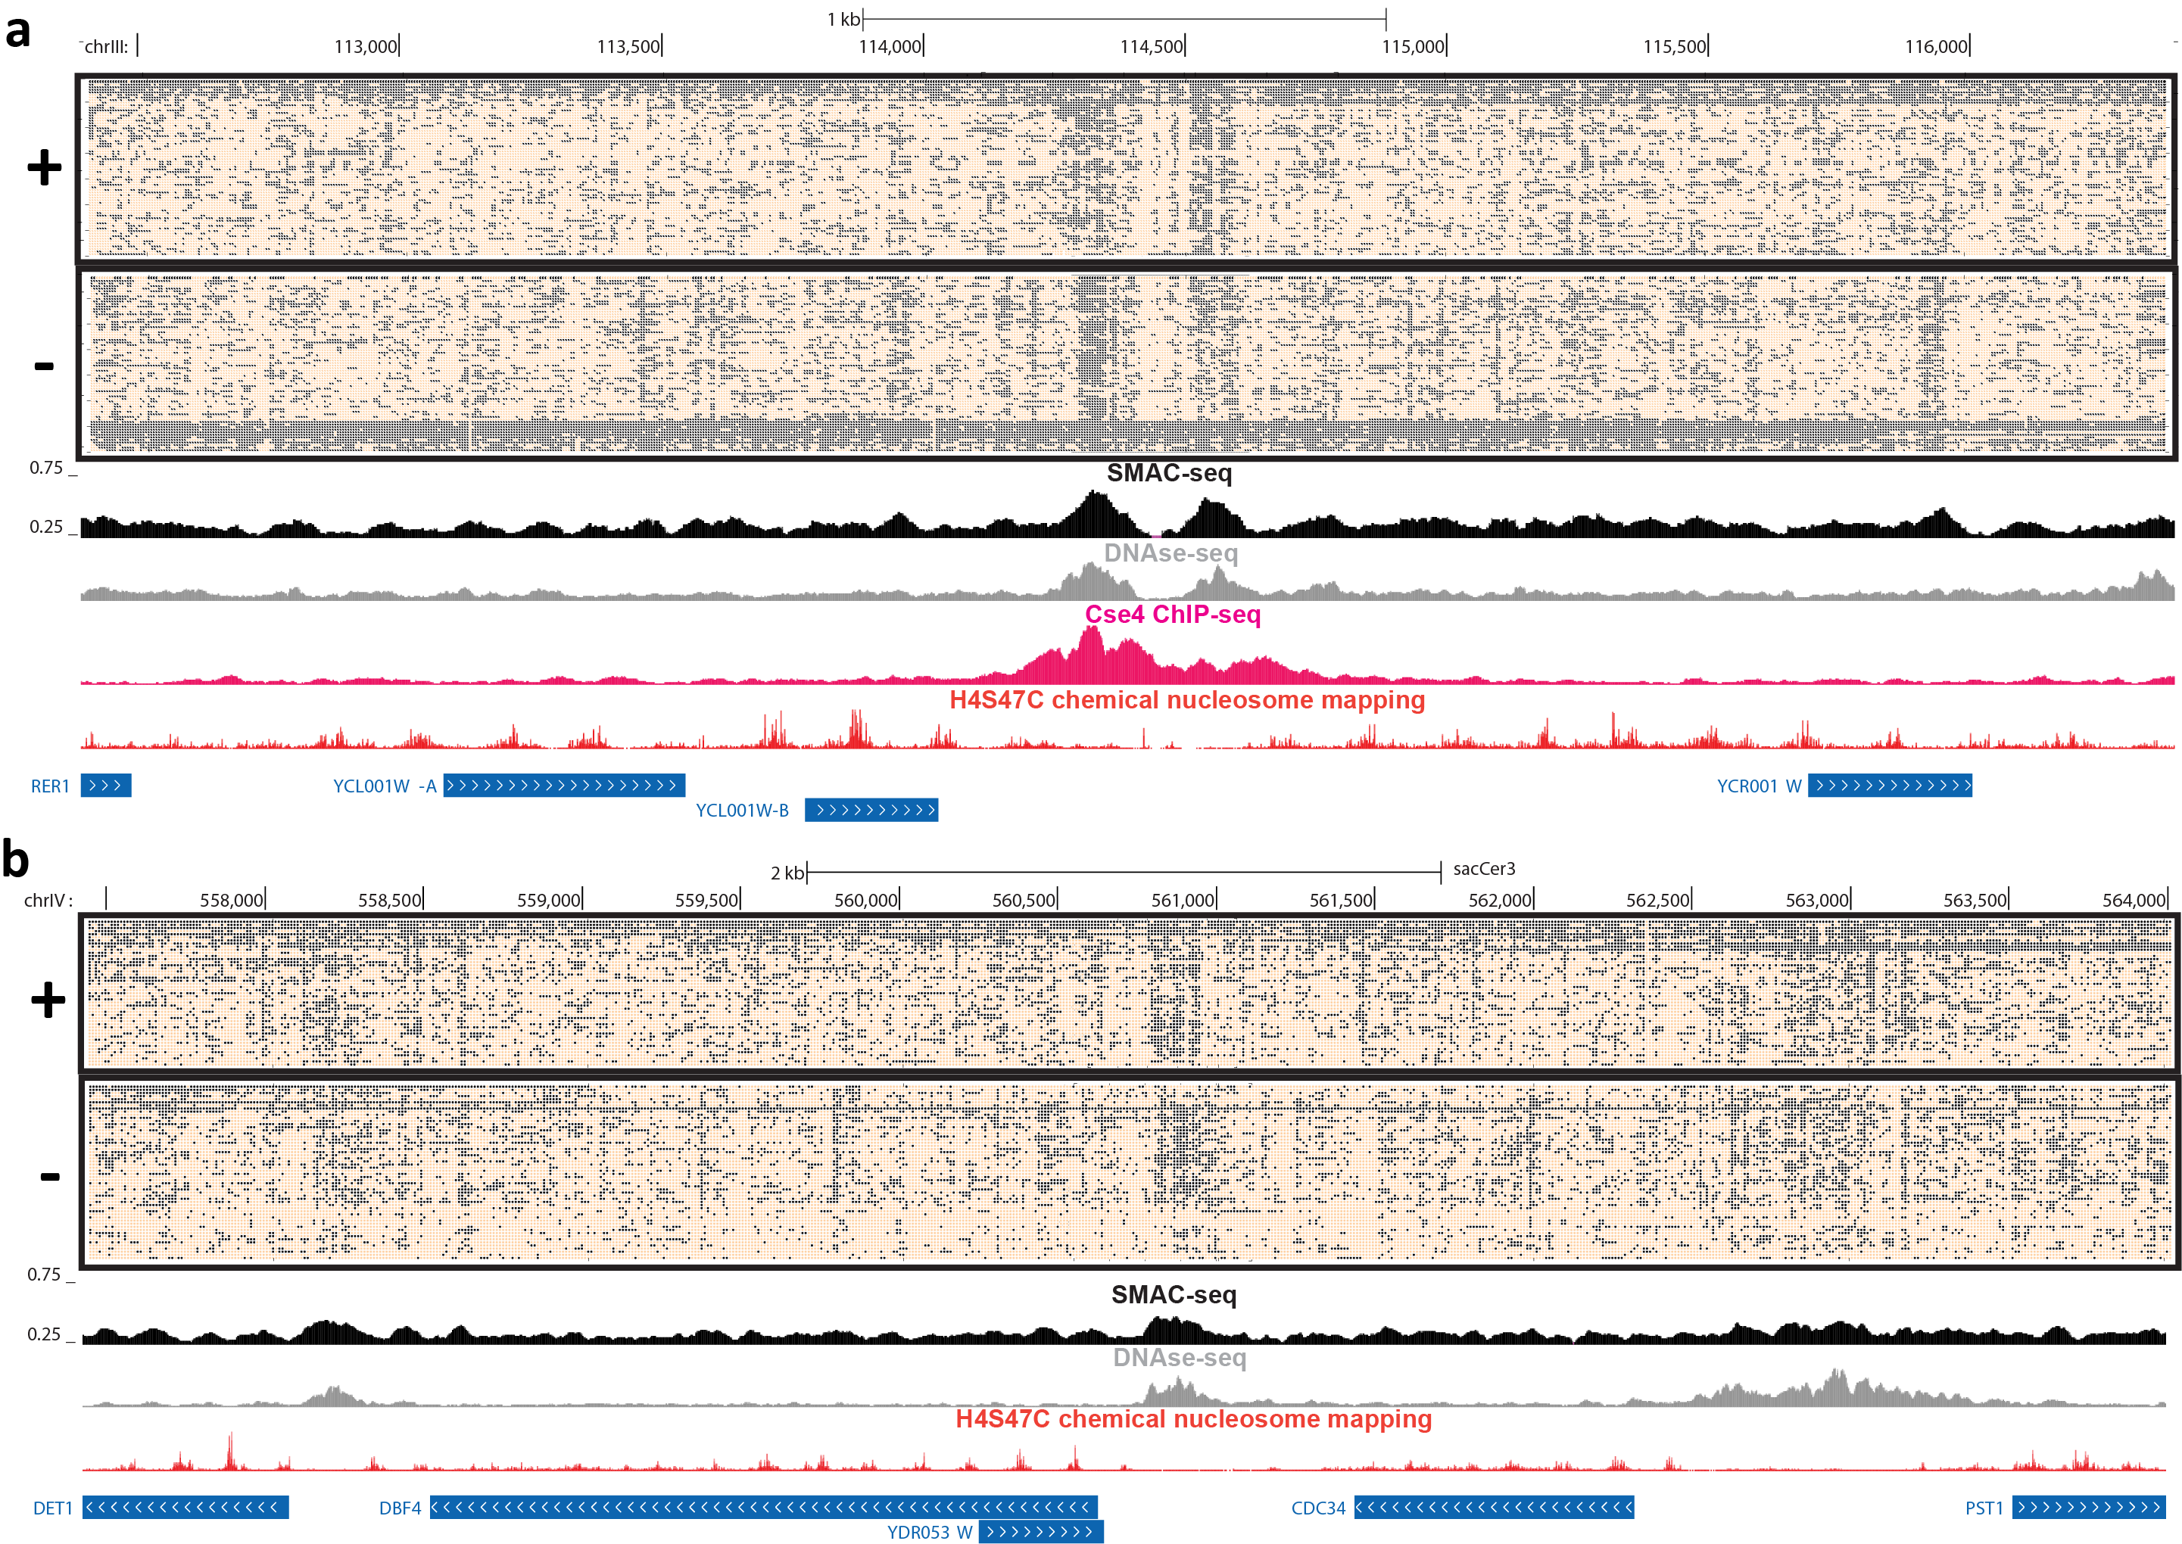The width and height of the screenshot is (2182, 1544).
Task: Click the DET1 gene annotation bar
Action: point(185,1508)
